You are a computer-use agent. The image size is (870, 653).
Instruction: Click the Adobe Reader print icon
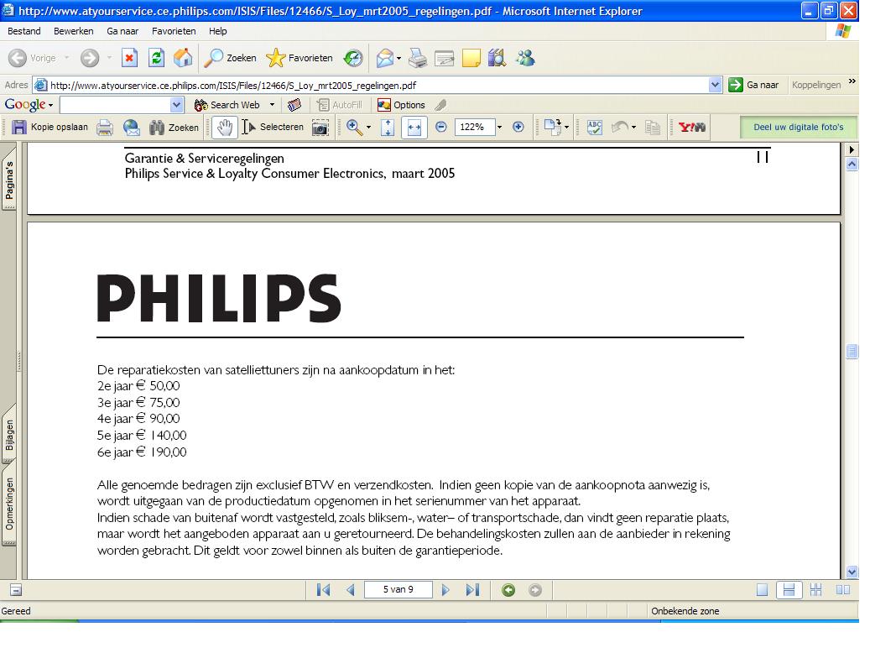pyautogui.click(x=105, y=128)
